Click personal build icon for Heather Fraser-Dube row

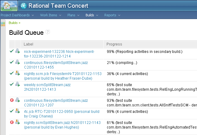(18, 73)
